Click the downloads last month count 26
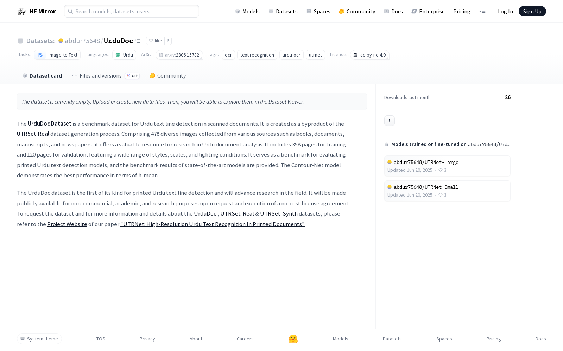This screenshot has height=351, width=563. click(508, 97)
